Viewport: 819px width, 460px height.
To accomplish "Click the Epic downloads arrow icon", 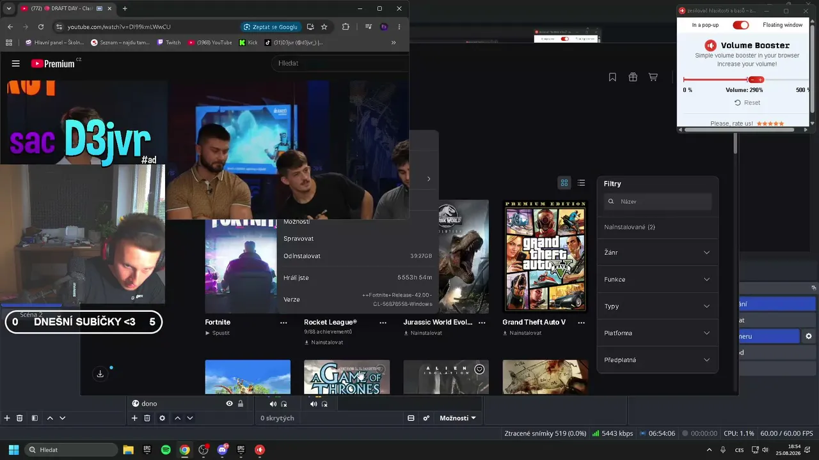I will [x=100, y=374].
